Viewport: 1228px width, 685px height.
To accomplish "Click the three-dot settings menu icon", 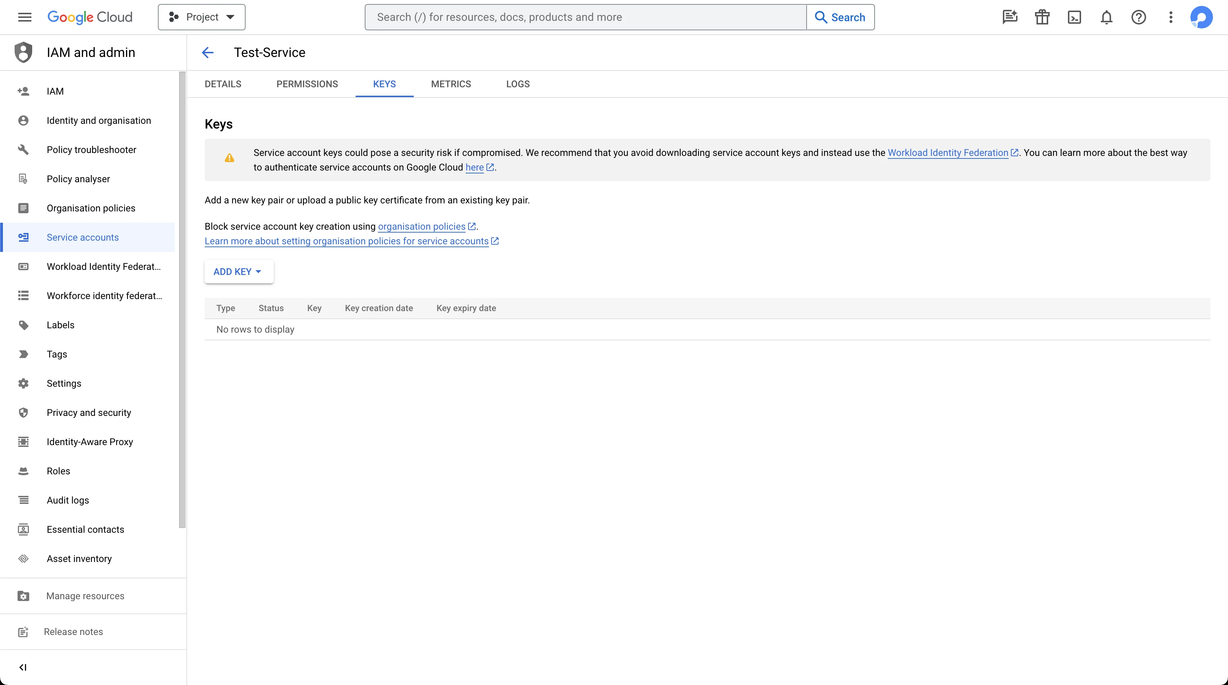I will 1170,17.
